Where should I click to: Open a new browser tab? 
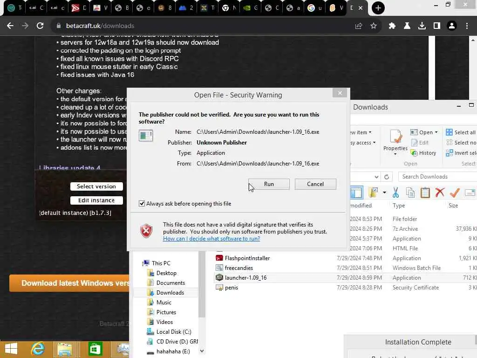point(378,8)
